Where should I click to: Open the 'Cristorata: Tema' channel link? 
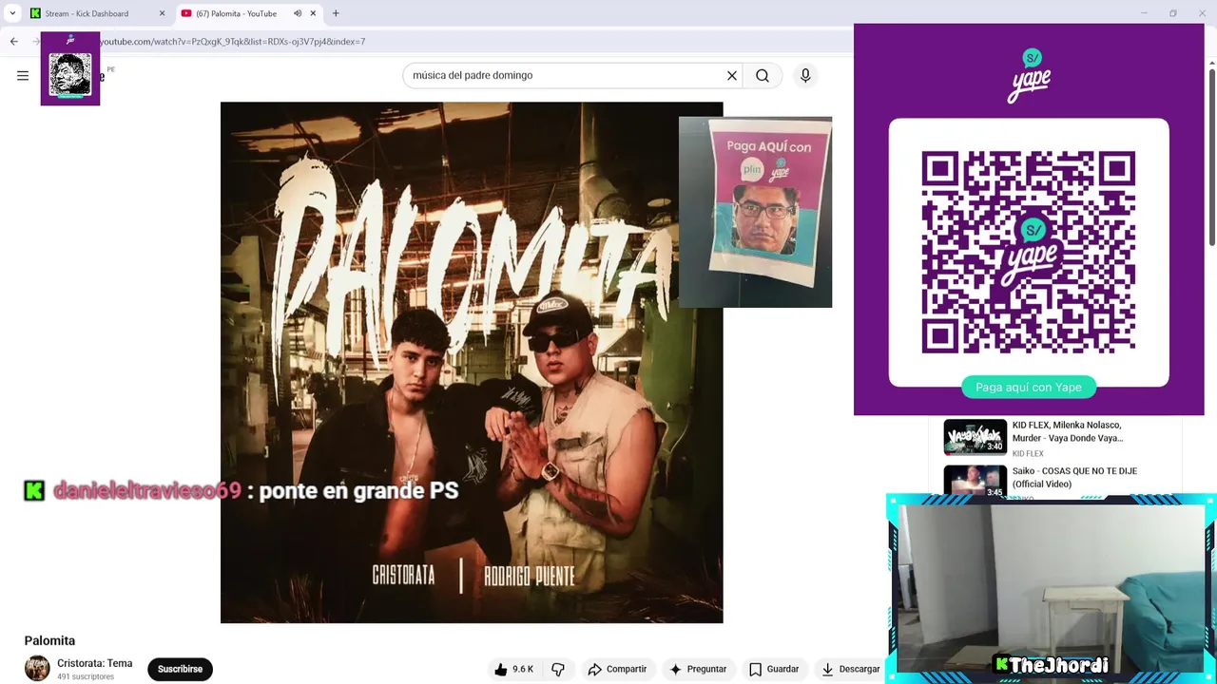click(94, 663)
